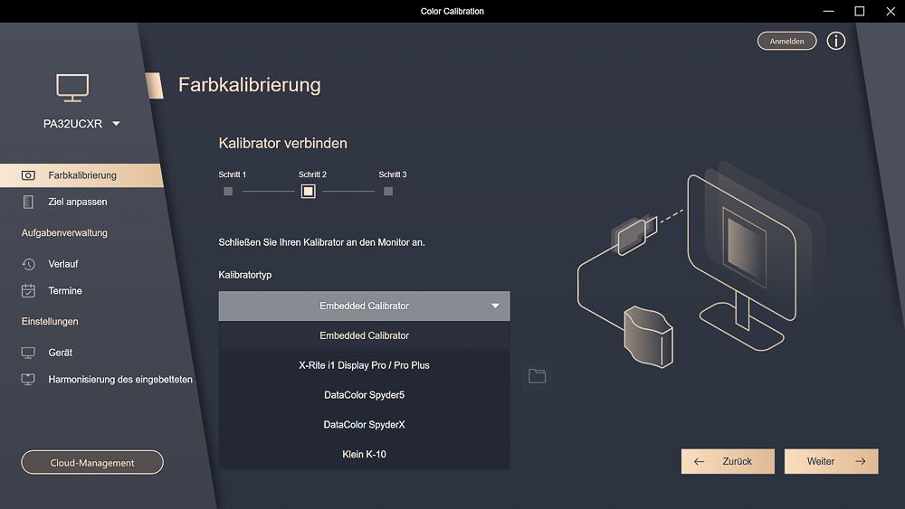The height and width of the screenshot is (509, 905).
Task: Choose DataColor Spyder5 from the list
Action: [x=364, y=395]
